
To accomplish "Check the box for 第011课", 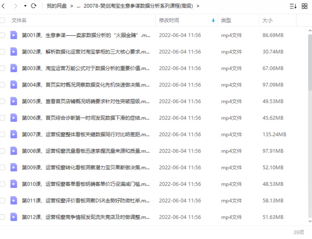I will click(x=2, y=200).
